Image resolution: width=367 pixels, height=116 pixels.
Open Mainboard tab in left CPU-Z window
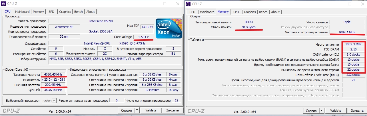pos(22,12)
